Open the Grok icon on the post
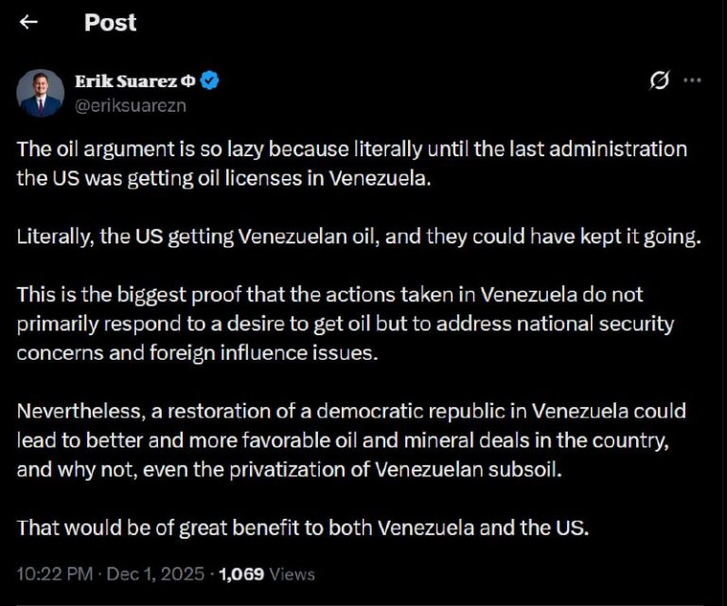Image resolution: width=727 pixels, height=606 pixels. tap(660, 81)
